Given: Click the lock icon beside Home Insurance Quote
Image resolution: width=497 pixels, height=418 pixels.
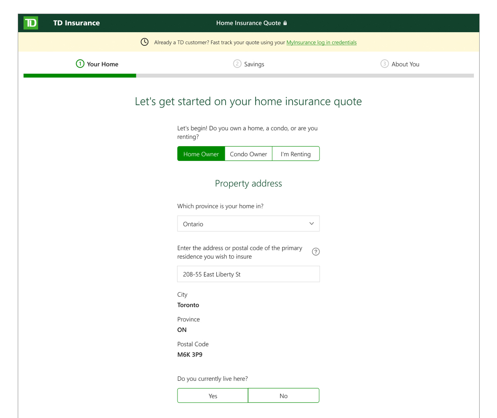Looking at the screenshot, I should [285, 23].
